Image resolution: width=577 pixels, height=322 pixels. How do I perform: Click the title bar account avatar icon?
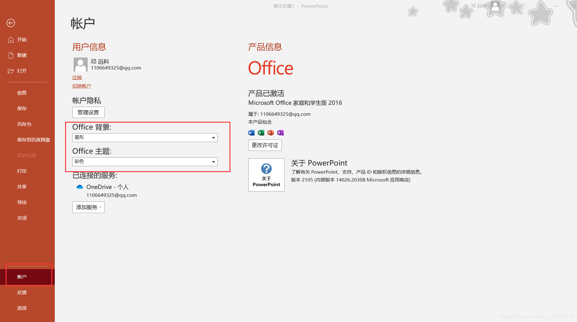point(495,6)
